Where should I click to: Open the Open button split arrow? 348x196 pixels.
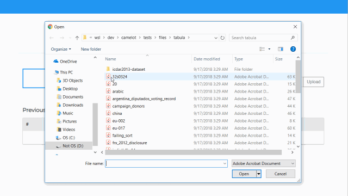tap(259, 174)
